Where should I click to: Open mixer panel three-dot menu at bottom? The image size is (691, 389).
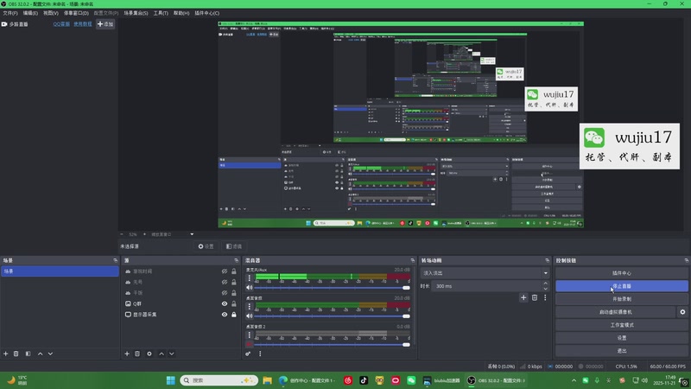pyautogui.click(x=260, y=354)
